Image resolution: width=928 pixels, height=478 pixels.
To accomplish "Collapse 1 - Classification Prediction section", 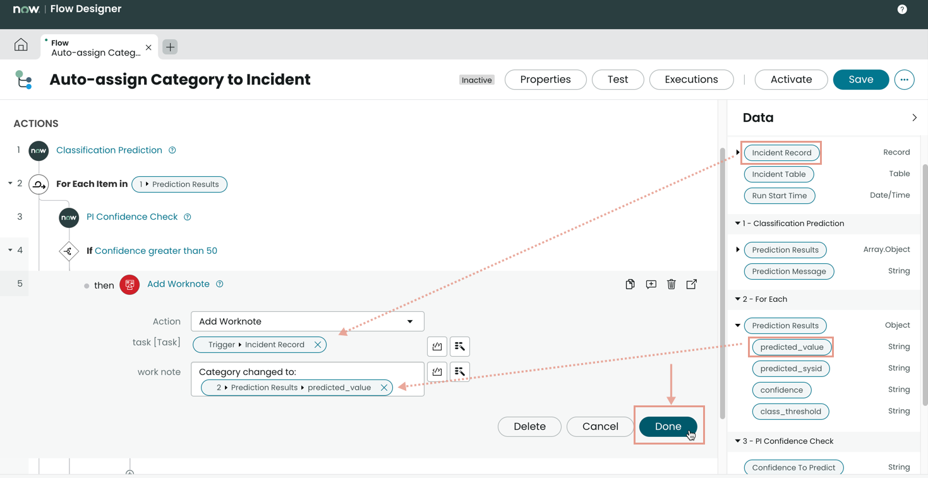I will coord(737,224).
